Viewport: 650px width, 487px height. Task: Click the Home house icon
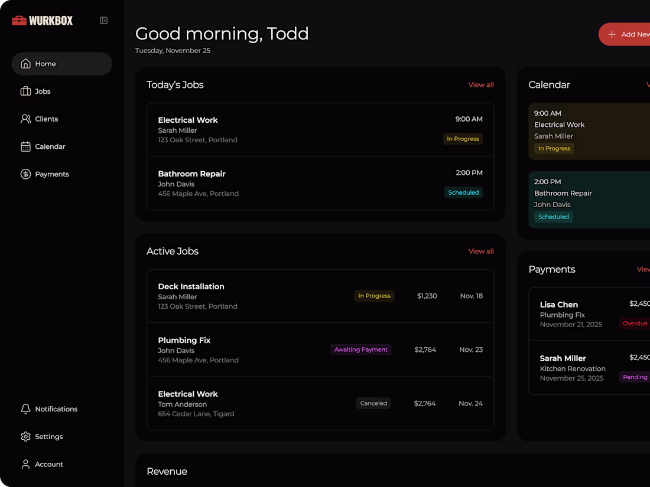[x=25, y=64]
